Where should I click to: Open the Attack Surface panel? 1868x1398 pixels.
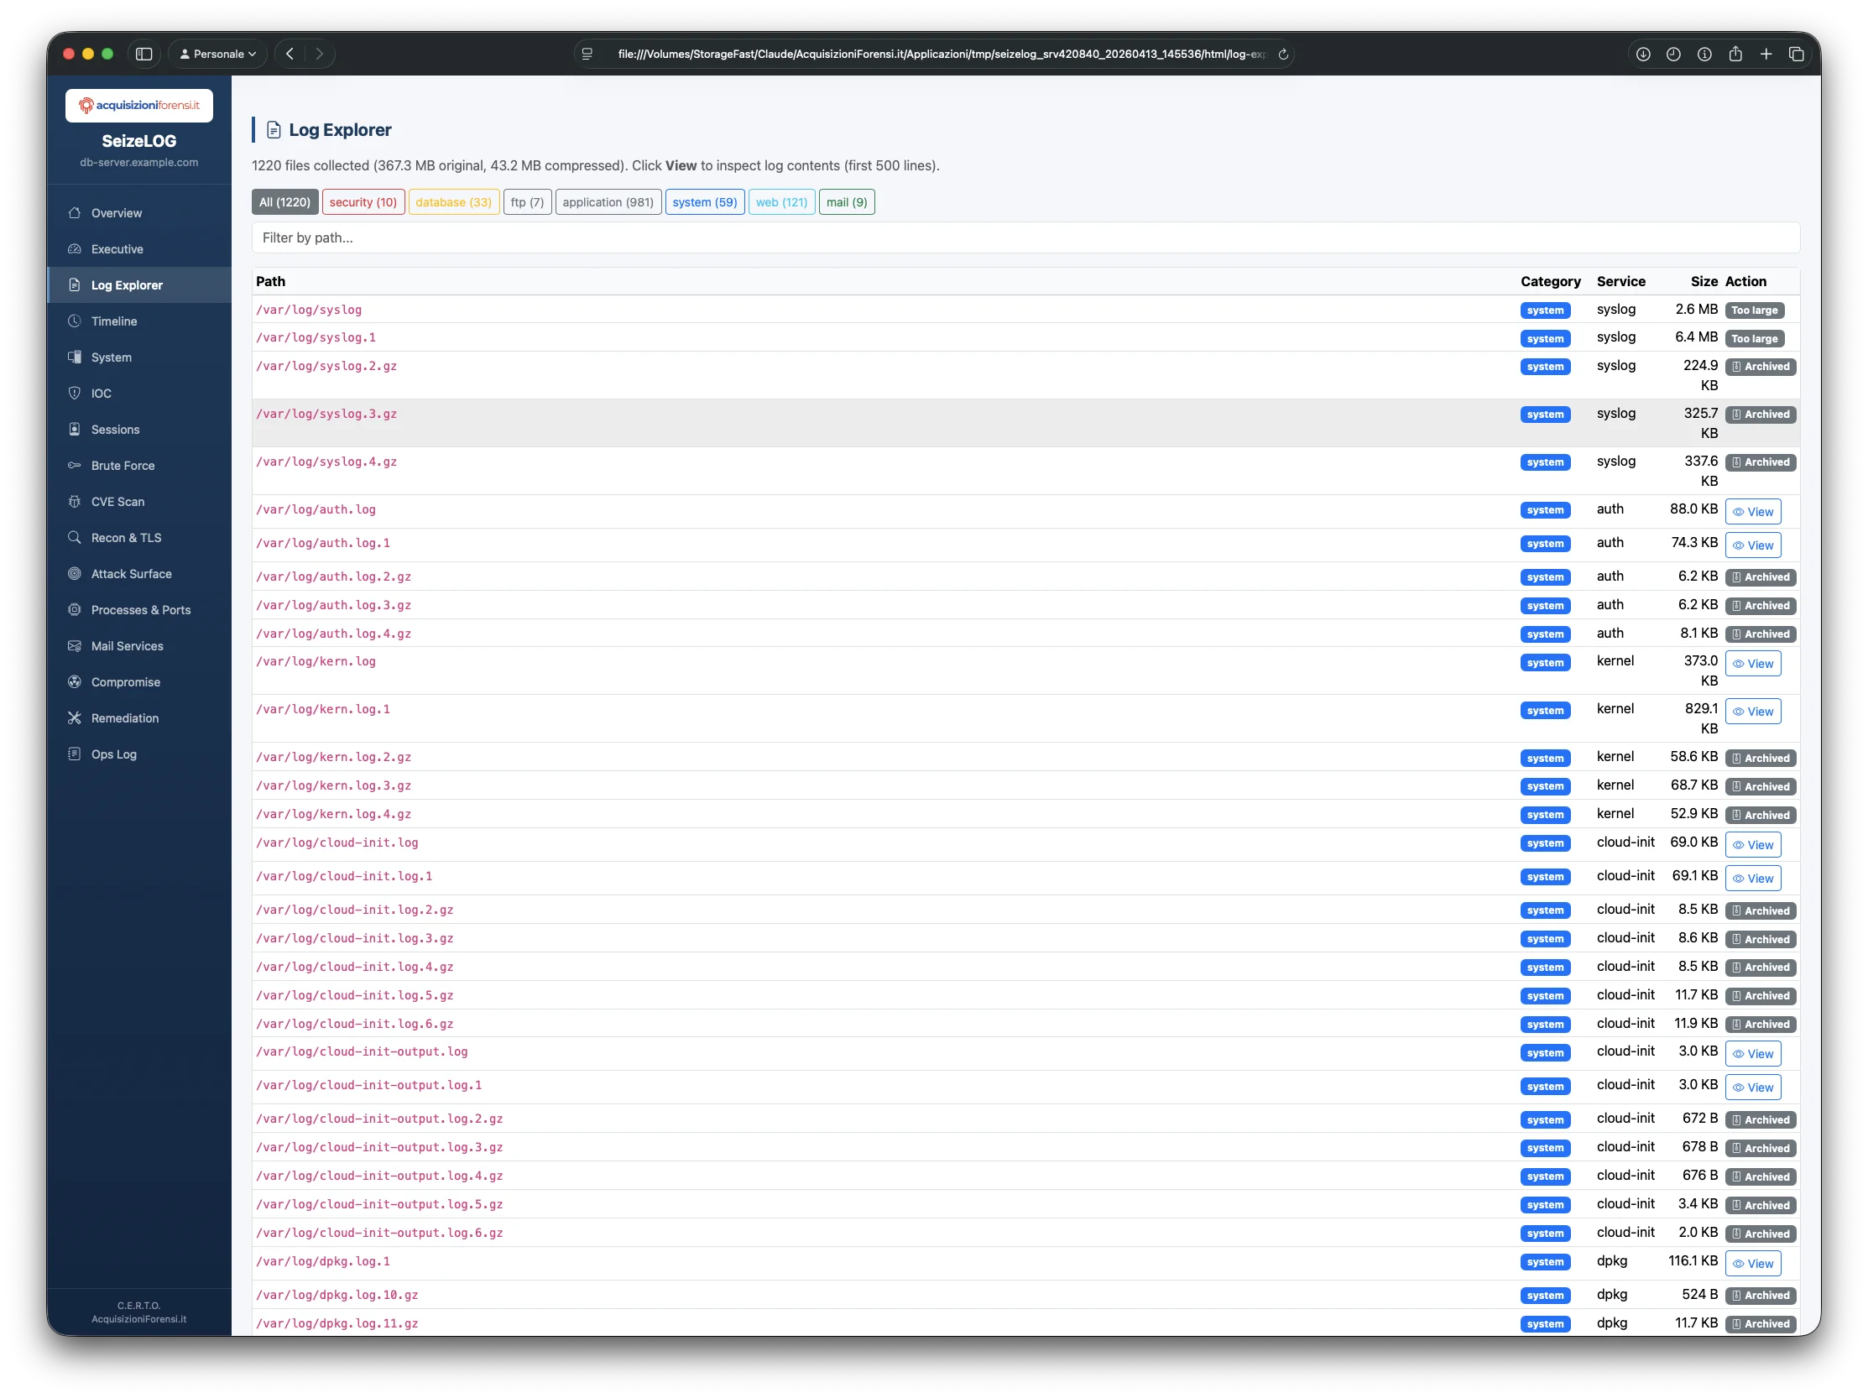[x=131, y=573]
